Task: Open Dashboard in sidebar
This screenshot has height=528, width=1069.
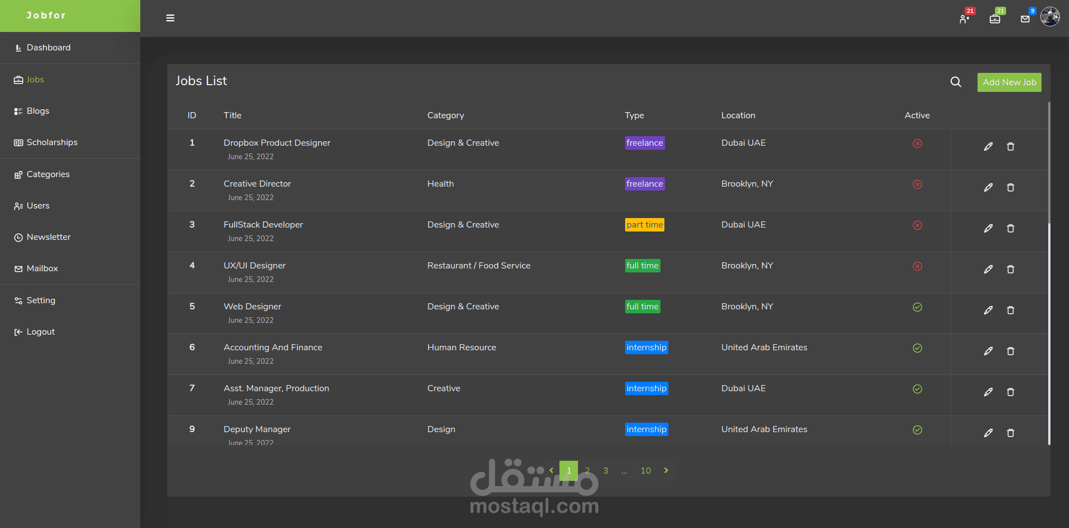Action: [x=70, y=48]
